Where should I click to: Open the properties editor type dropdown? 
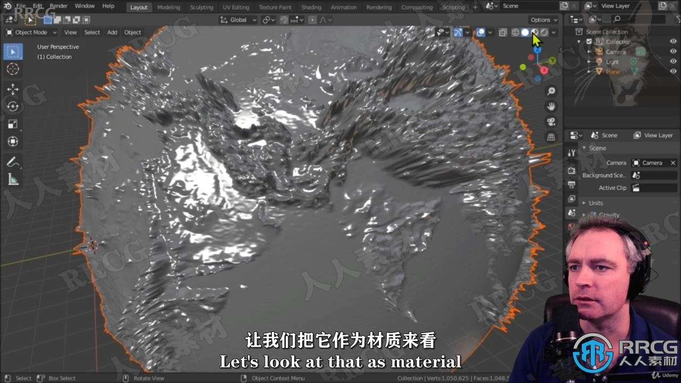576,135
